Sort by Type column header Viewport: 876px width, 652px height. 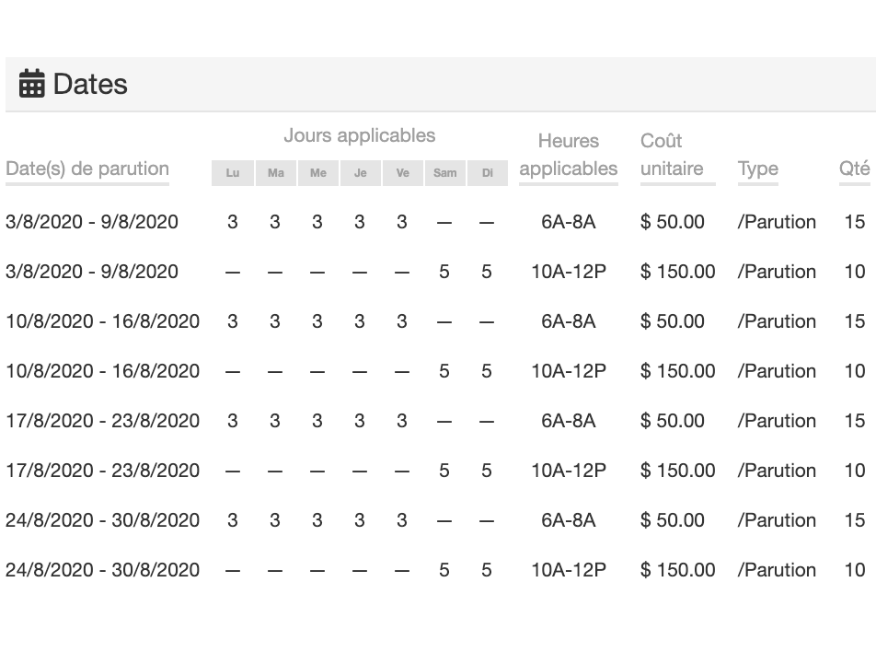click(757, 169)
